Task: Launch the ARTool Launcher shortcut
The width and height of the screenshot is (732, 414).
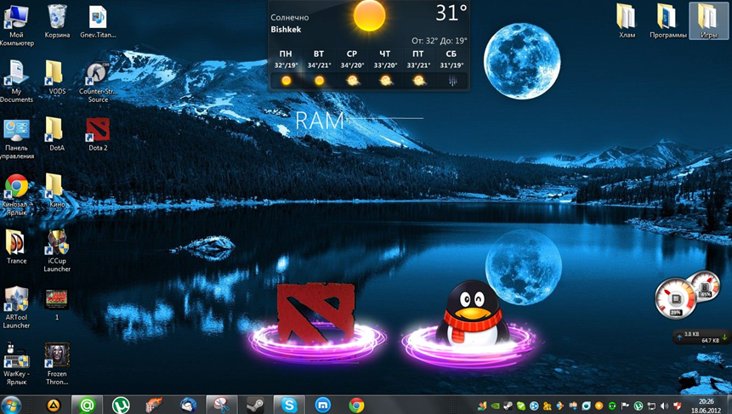Action: coord(16,308)
